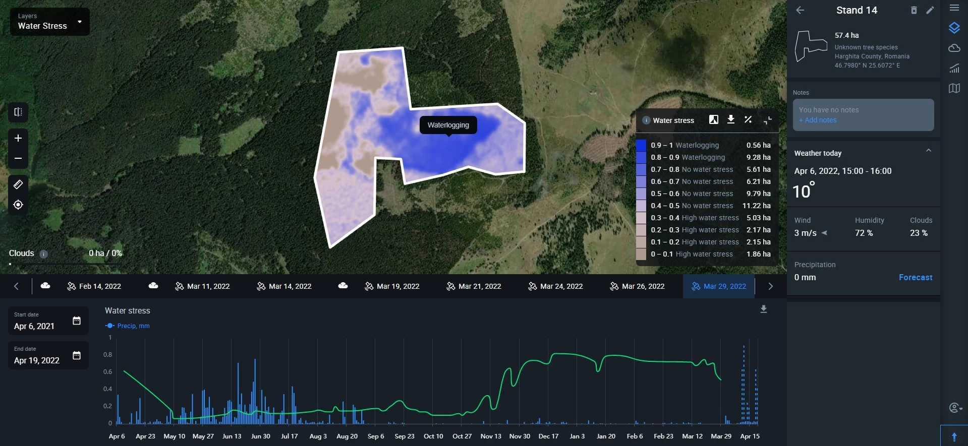Switch legend between hectares and percent
This screenshot has height=446, width=968.
point(748,119)
